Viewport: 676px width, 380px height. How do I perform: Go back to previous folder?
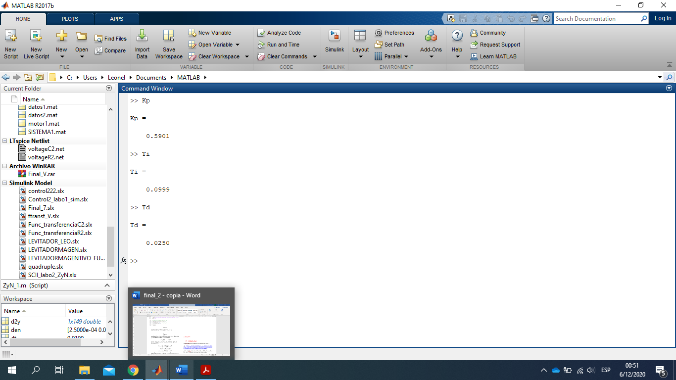point(6,77)
